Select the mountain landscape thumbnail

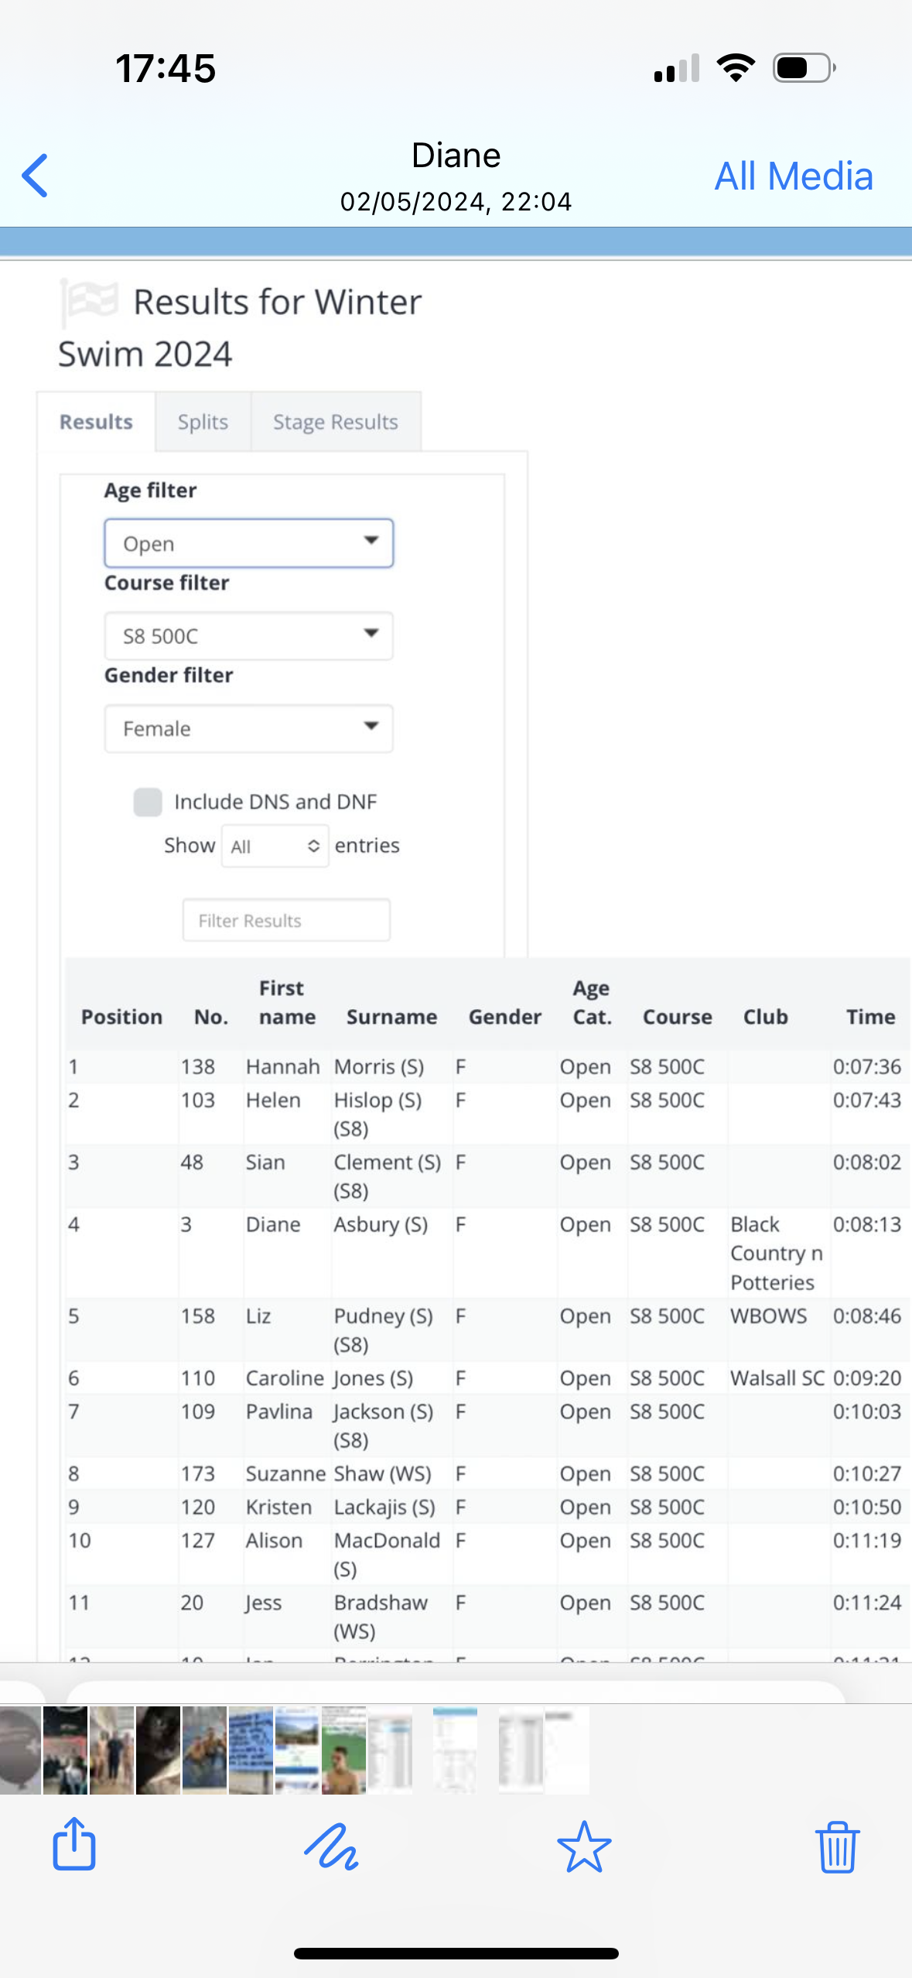(297, 1750)
